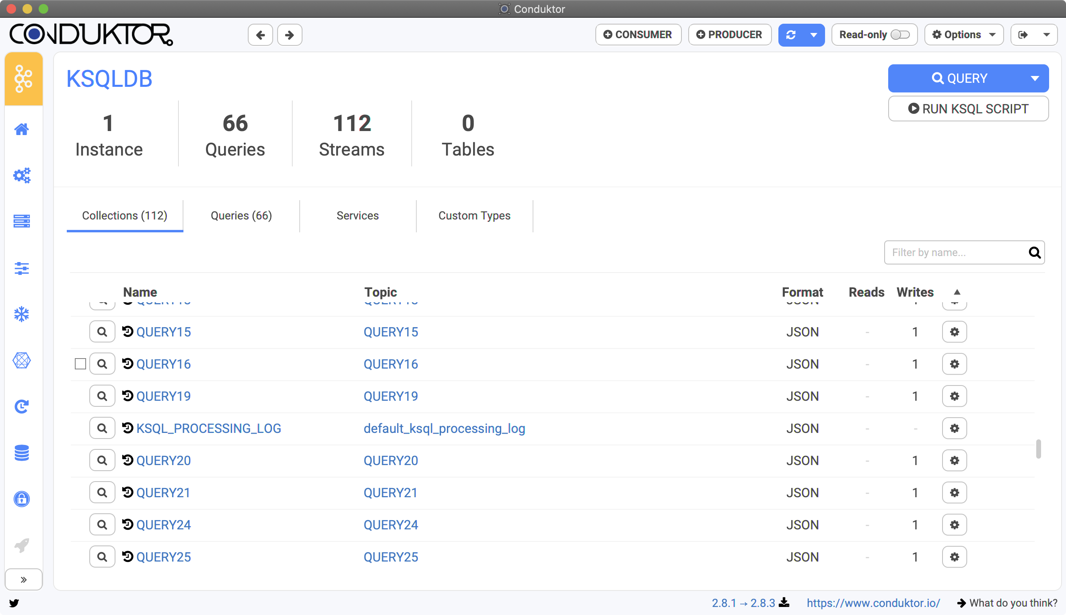Open the sliders sidebar icon

tap(22, 268)
